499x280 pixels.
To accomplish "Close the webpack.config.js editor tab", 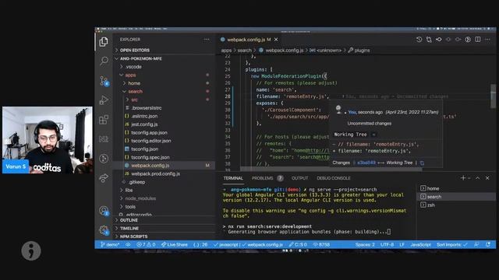I will 276,40.
